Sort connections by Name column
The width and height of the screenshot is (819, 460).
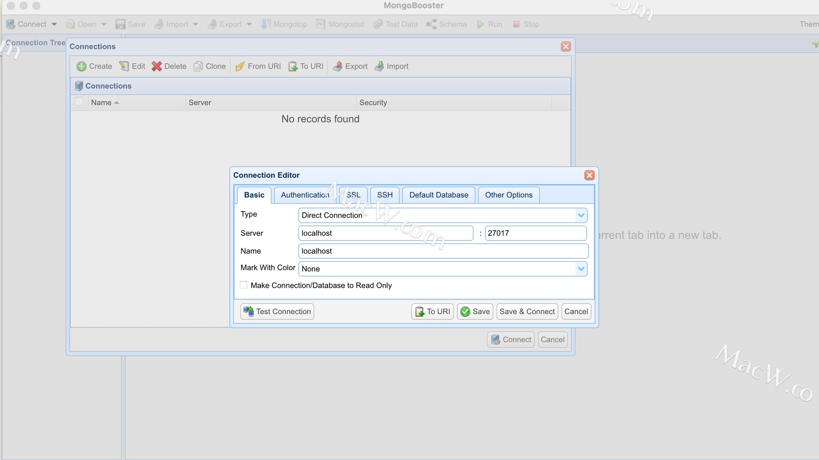pos(136,103)
